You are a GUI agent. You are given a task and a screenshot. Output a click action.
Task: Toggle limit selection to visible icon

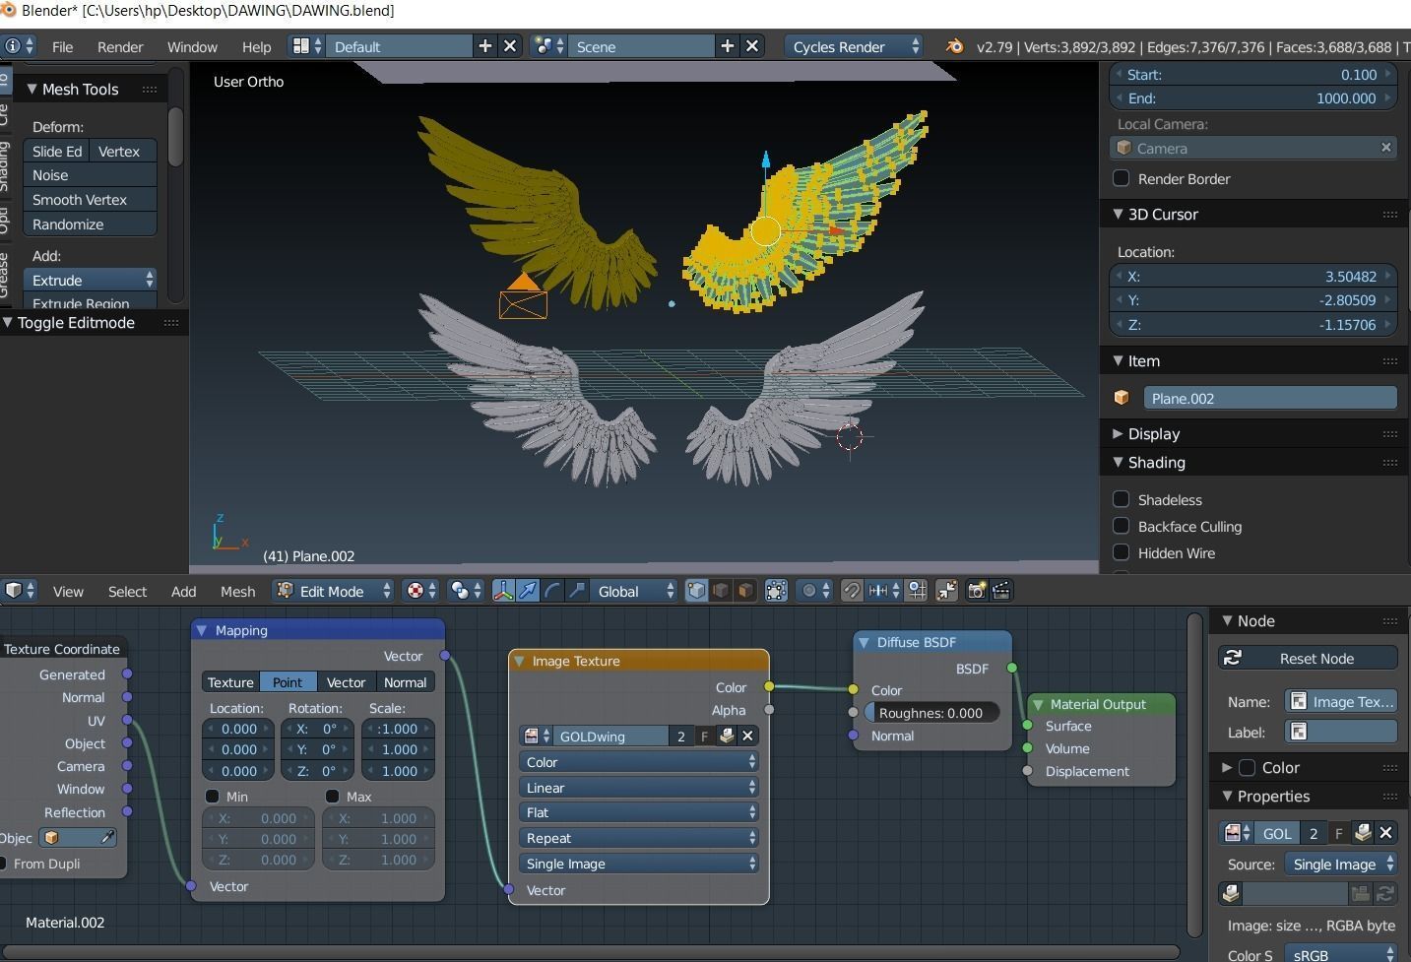coord(776,591)
